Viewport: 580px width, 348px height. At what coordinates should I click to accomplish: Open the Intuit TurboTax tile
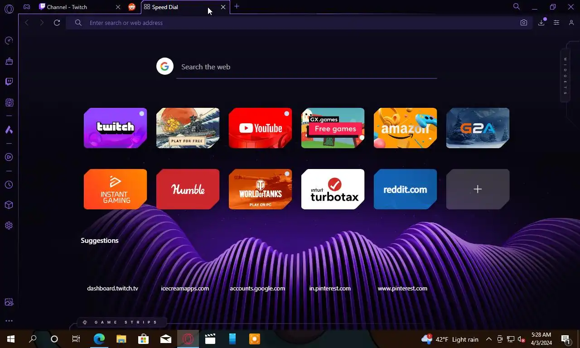click(333, 189)
